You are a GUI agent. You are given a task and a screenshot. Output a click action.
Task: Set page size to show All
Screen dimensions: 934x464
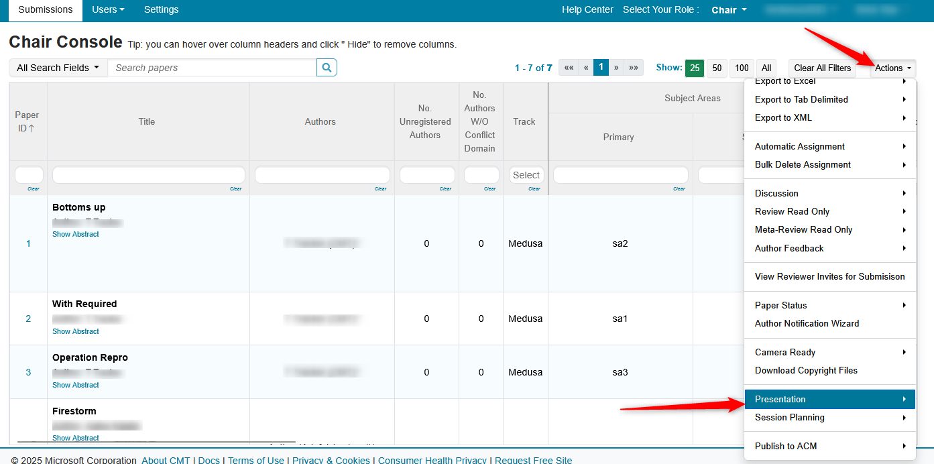tap(766, 68)
